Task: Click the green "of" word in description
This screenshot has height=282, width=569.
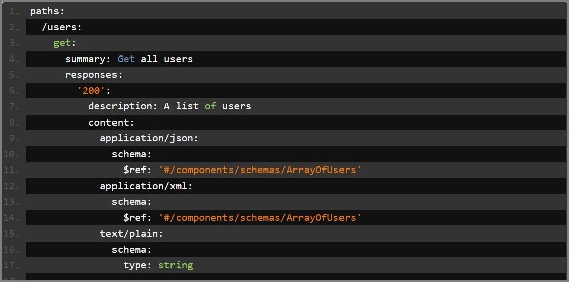Action: coord(210,106)
